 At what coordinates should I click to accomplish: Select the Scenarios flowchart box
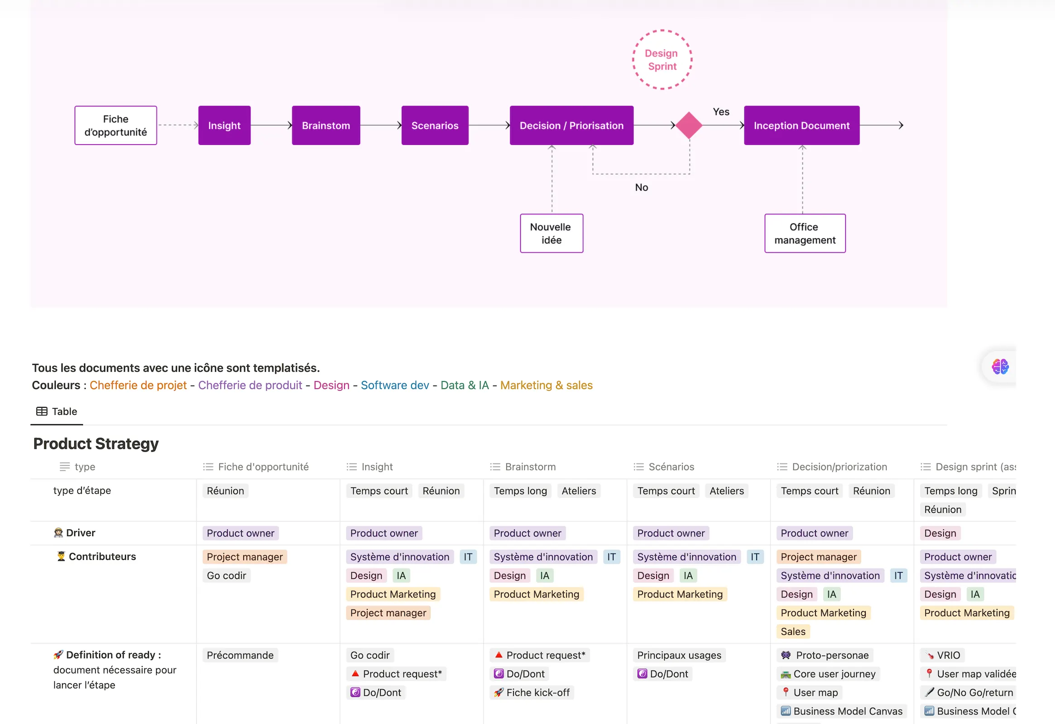[435, 125]
